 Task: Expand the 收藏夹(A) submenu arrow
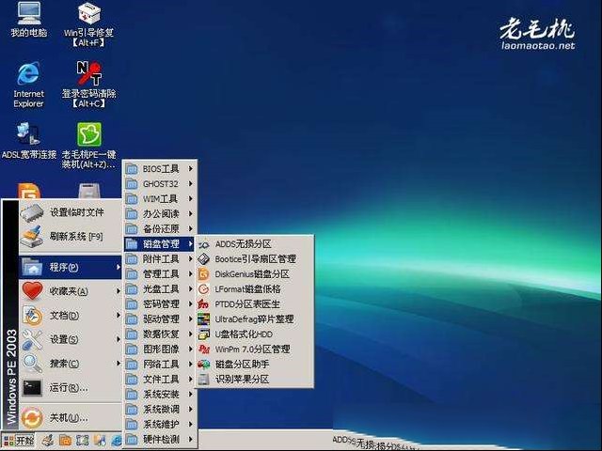119,291
